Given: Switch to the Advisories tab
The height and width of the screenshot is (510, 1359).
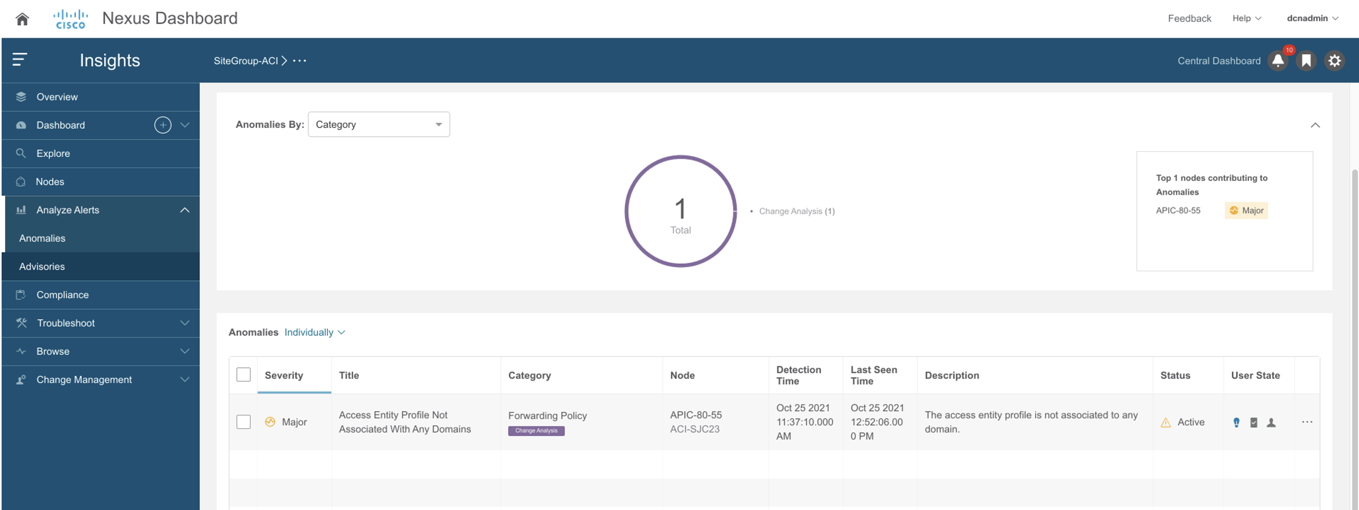Looking at the screenshot, I should click(x=42, y=266).
